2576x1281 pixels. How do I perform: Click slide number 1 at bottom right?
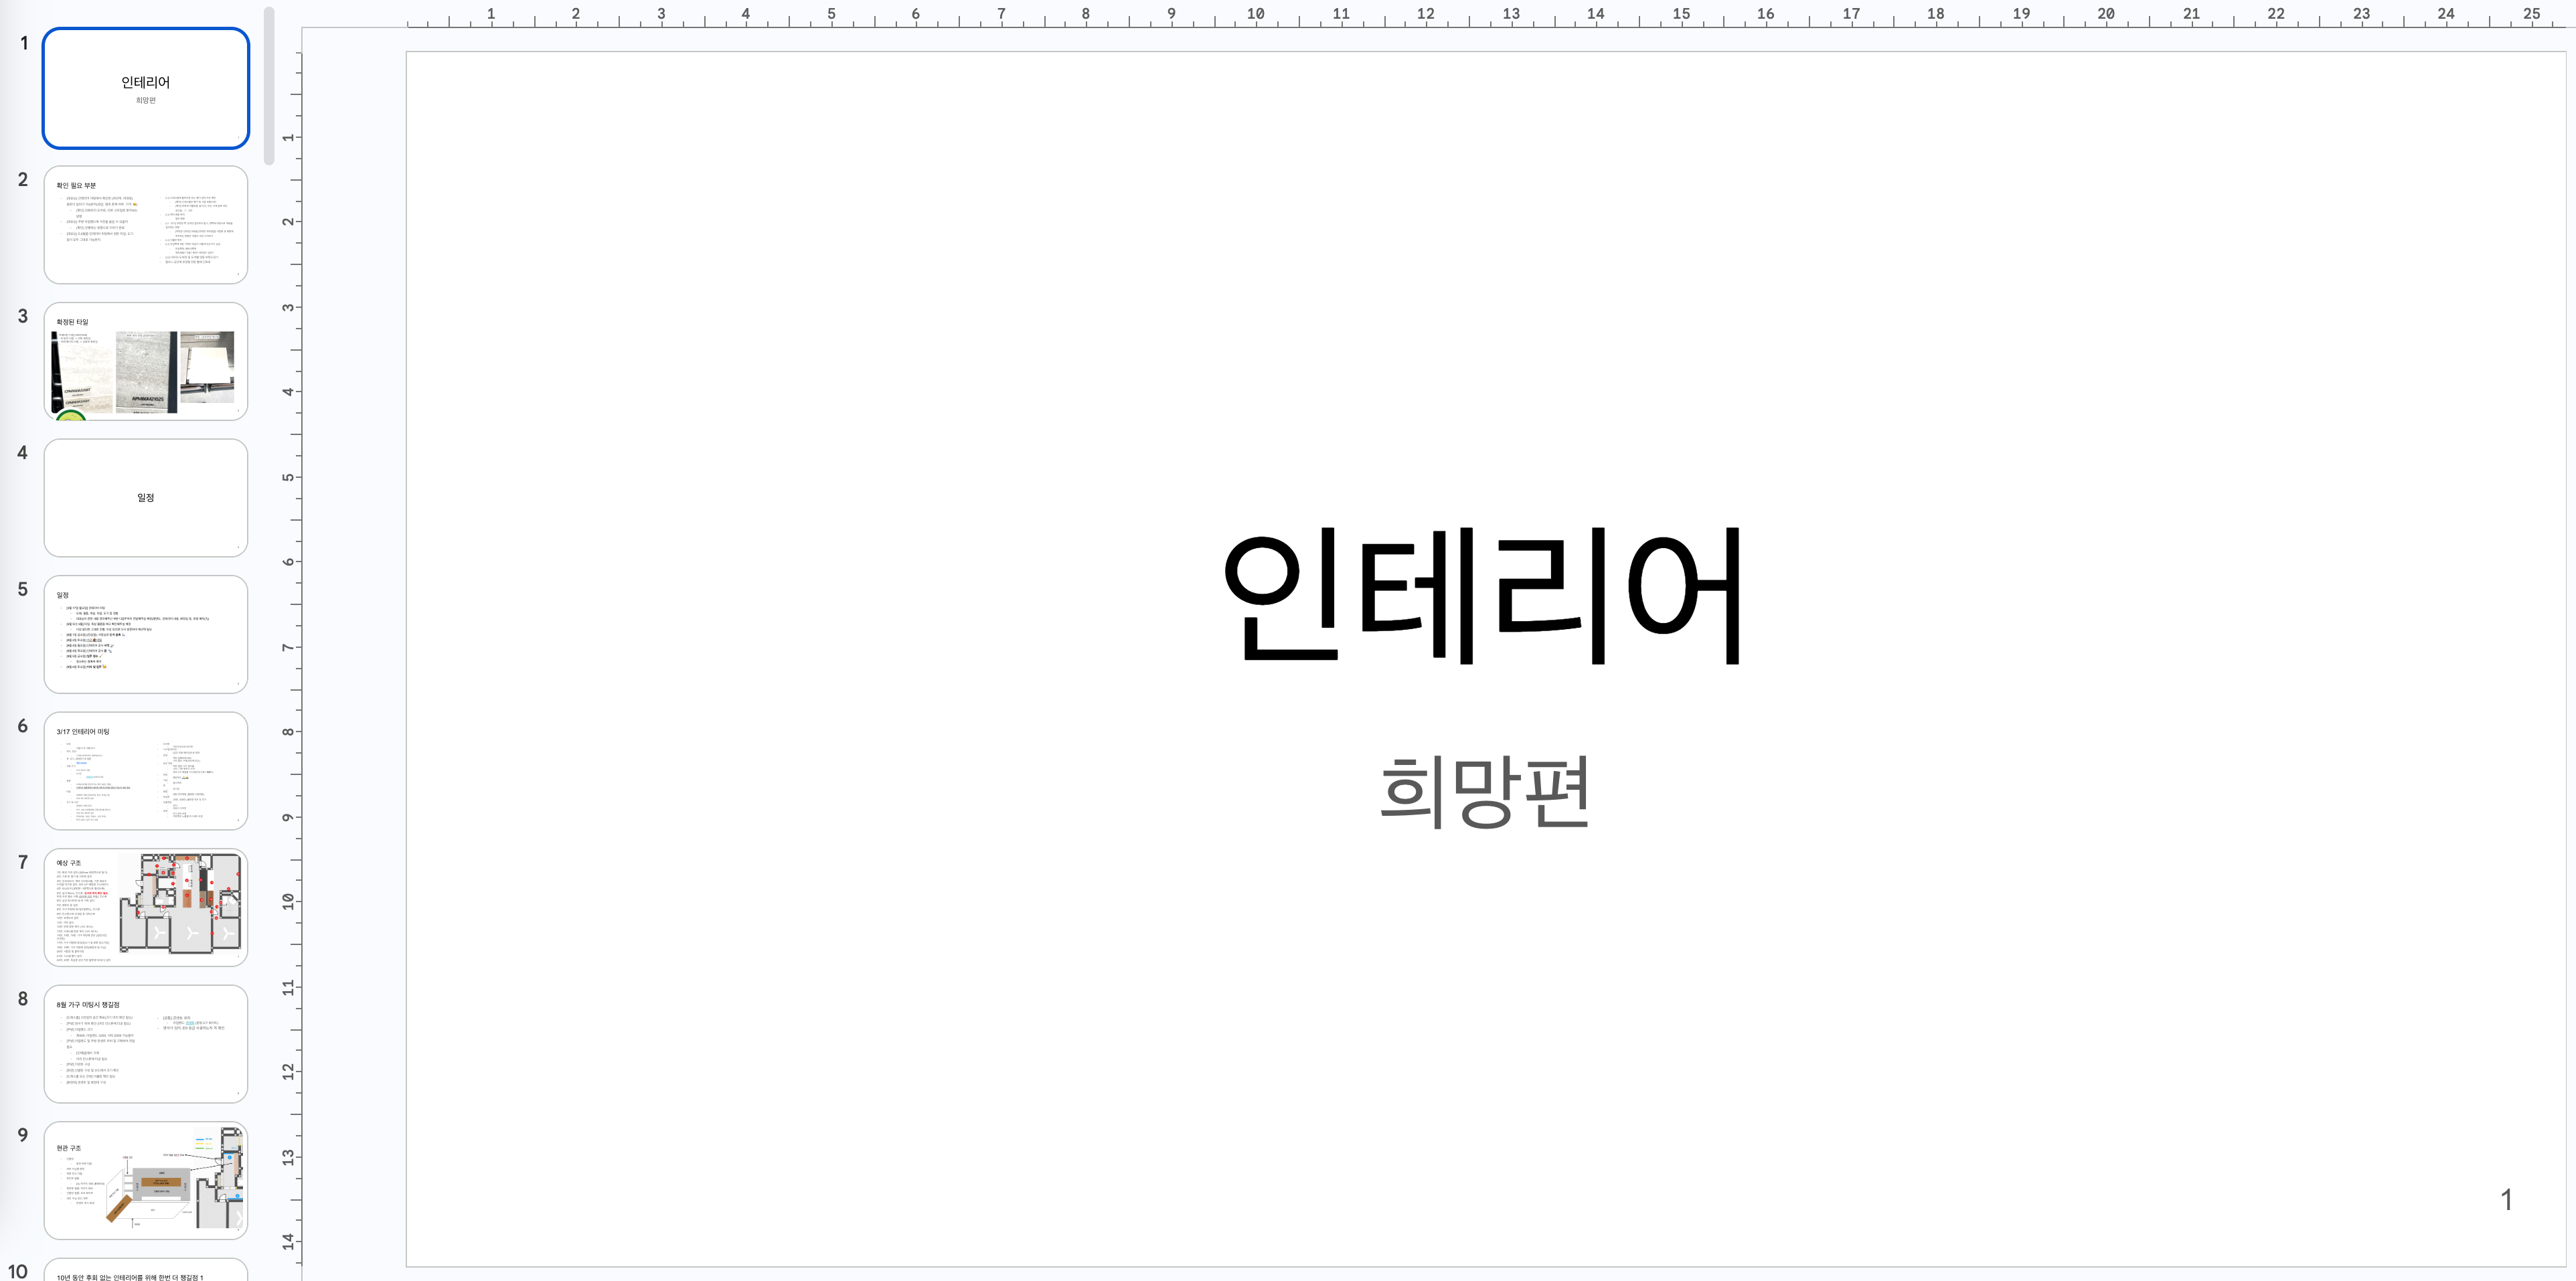point(2506,1199)
